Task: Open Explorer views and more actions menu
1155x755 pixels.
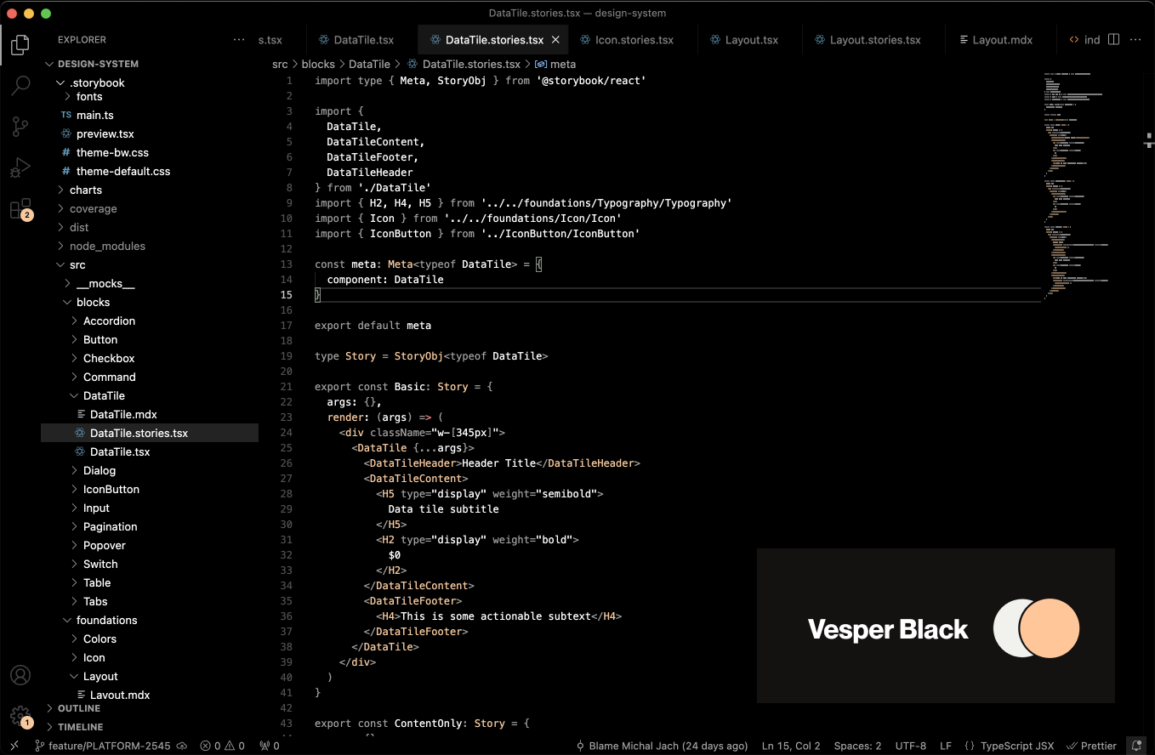Action: [x=239, y=40]
